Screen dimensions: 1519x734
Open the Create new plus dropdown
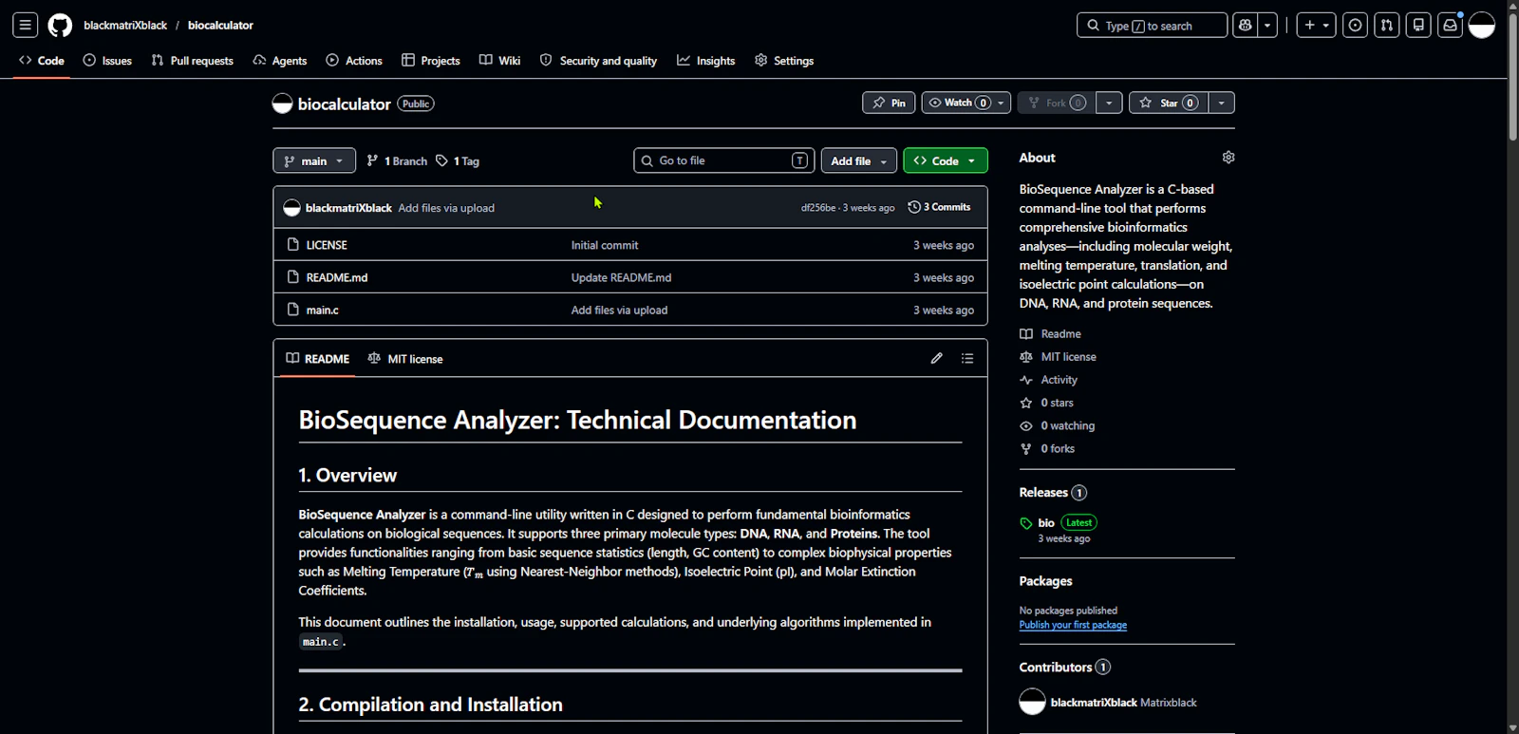tap(1317, 26)
